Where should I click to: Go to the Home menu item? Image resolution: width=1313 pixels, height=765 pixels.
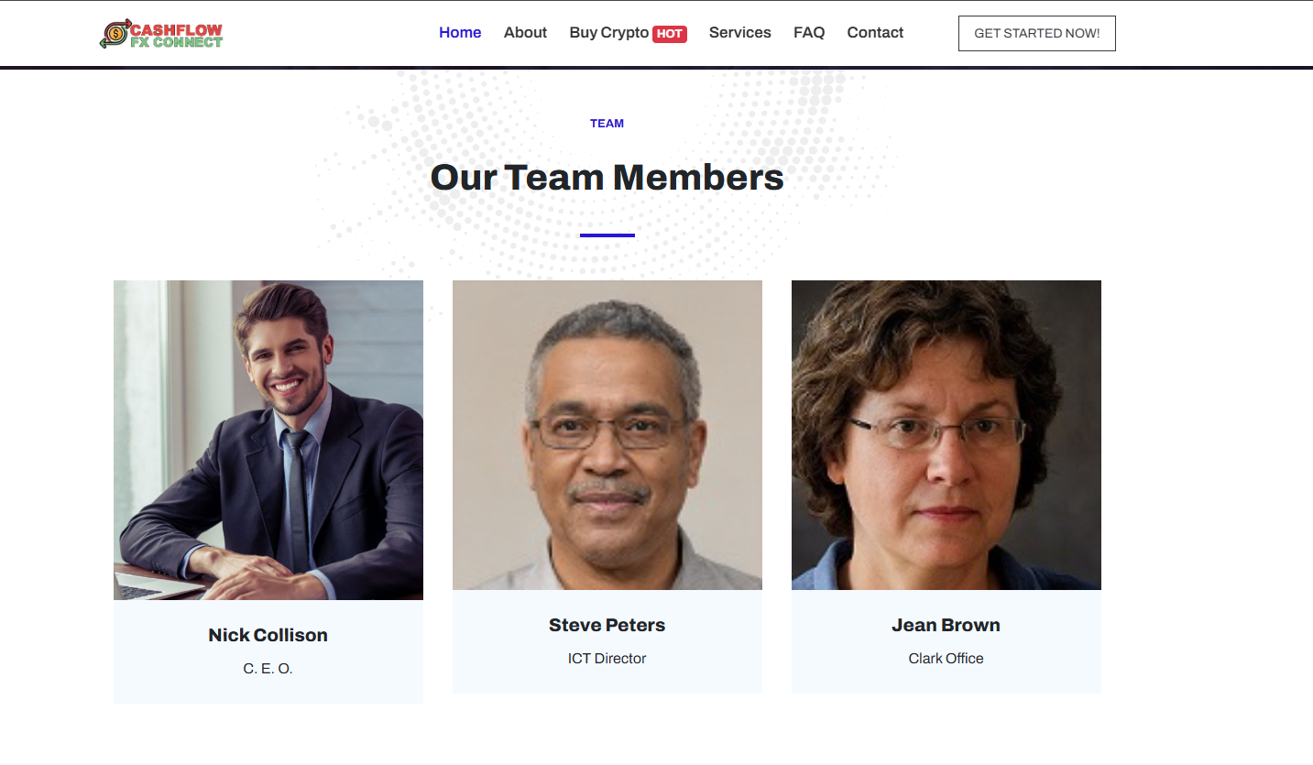(460, 33)
